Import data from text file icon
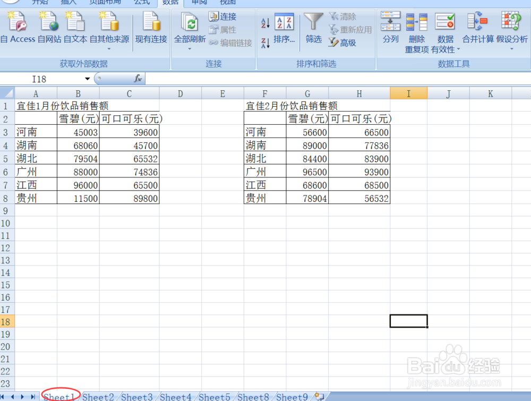Screen dimensions: 531x401 75,22
